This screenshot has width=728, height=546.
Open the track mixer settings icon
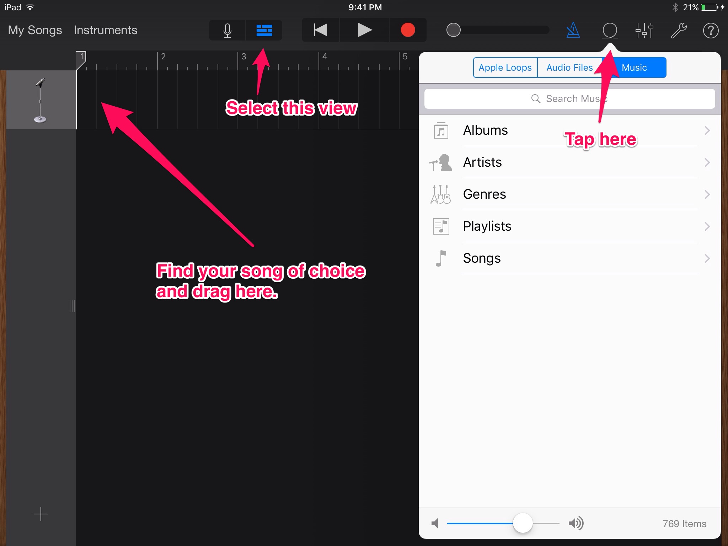click(x=644, y=31)
